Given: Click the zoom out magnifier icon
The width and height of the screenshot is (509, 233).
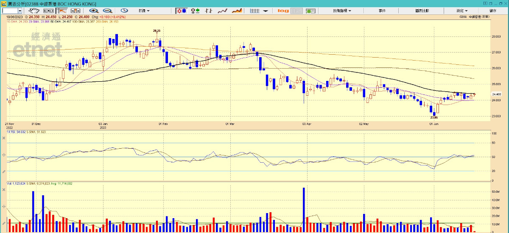Looking at the screenshot, I should coord(107,10).
